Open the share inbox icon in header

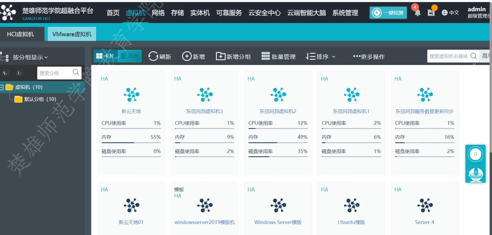431,12
